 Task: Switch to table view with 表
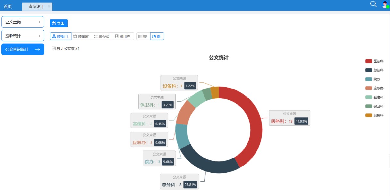[x=143, y=37]
